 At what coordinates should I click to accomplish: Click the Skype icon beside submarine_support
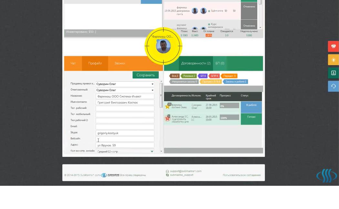167,175
